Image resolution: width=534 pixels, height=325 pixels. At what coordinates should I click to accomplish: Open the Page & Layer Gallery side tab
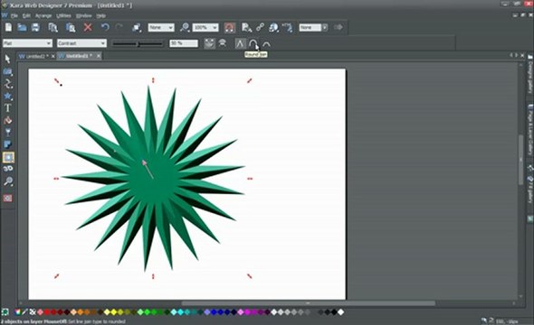[530, 130]
